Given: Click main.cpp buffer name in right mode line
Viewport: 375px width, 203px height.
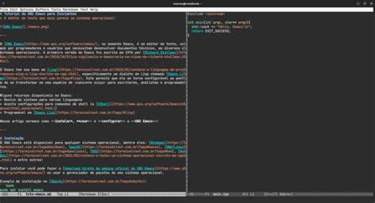Looking at the screenshot, I should click(x=221, y=194).
